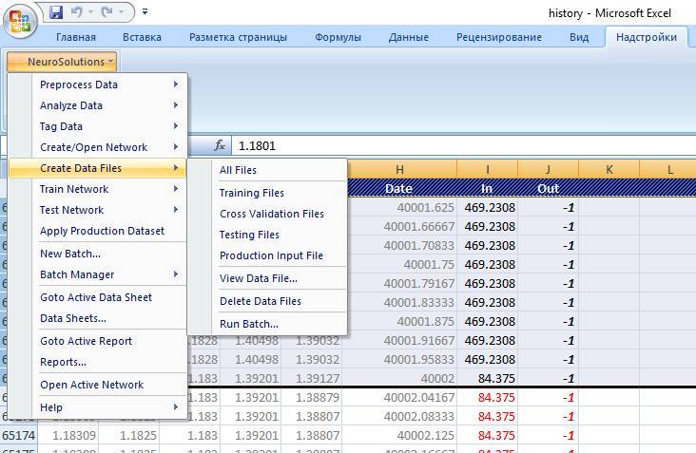
Task: Select the cell containing 1.38879
Action: [x=312, y=398]
